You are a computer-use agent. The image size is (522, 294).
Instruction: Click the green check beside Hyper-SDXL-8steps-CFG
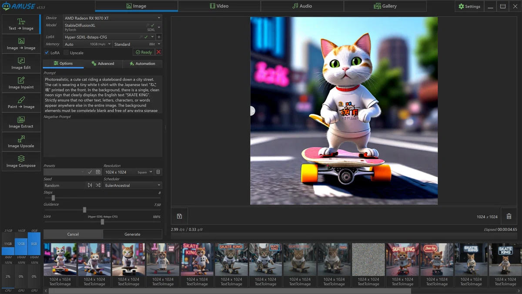(146, 37)
